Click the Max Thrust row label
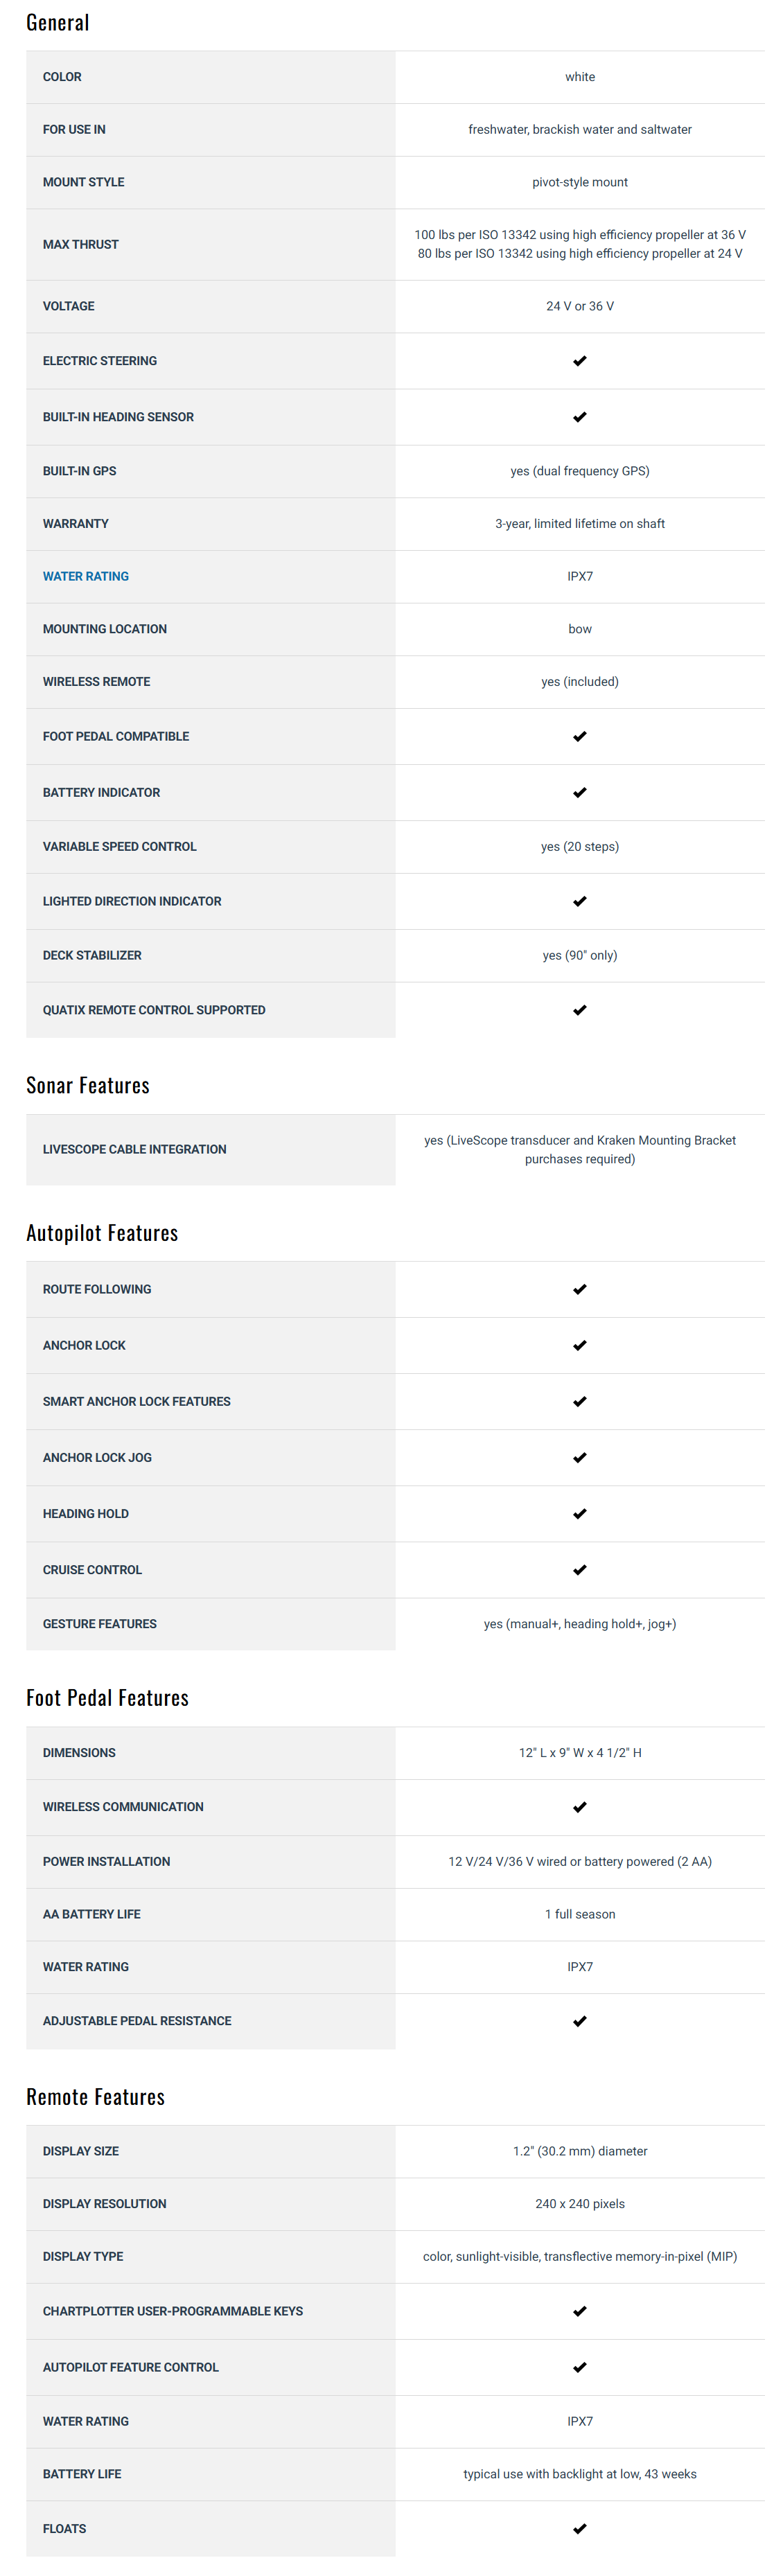774x2576 pixels. click(x=80, y=244)
